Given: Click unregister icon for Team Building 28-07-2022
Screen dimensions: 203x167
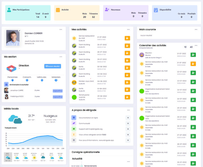Looking at the screenshot, I should 127,53.
